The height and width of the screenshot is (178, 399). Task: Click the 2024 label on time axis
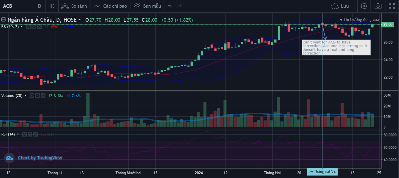tap(199, 173)
